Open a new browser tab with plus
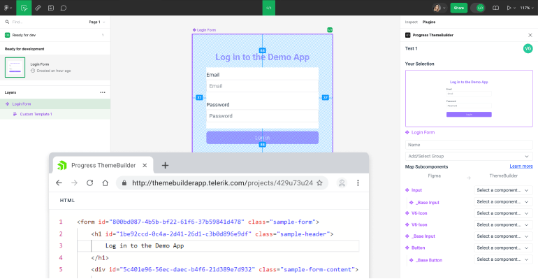This screenshot has width=538, height=279. [x=165, y=166]
